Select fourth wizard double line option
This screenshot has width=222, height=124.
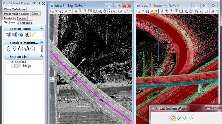click(x=191, y=118)
